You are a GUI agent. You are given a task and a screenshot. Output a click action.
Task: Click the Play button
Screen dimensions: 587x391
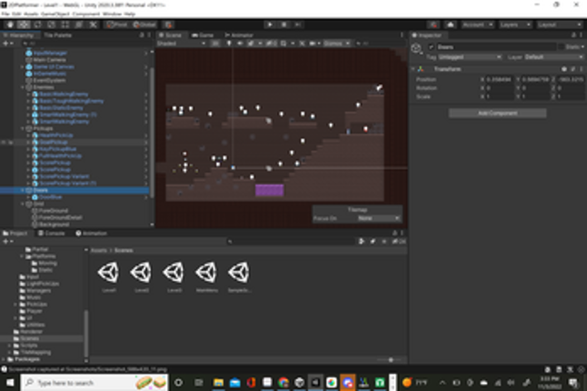270,25
